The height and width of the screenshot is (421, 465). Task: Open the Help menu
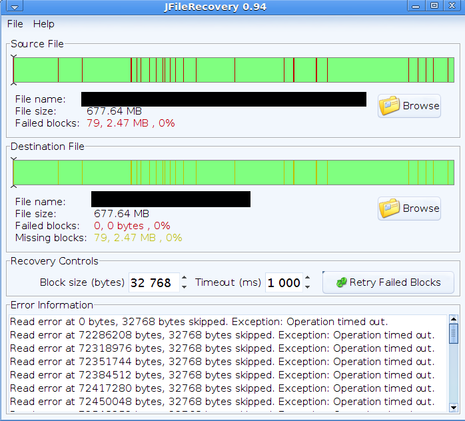click(x=43, y=24)
